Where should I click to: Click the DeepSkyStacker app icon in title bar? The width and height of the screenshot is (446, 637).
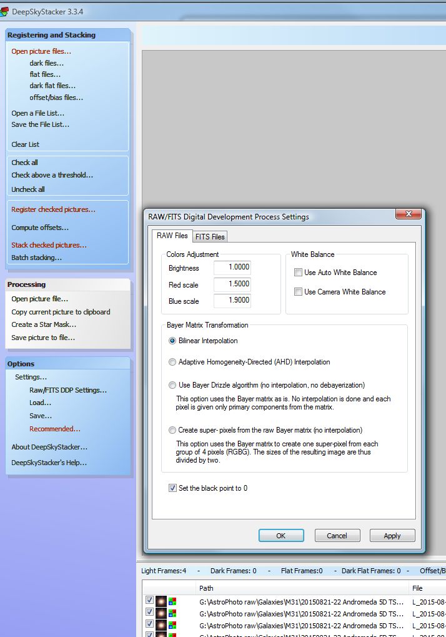pyautogui.click(x=4, y=12)
